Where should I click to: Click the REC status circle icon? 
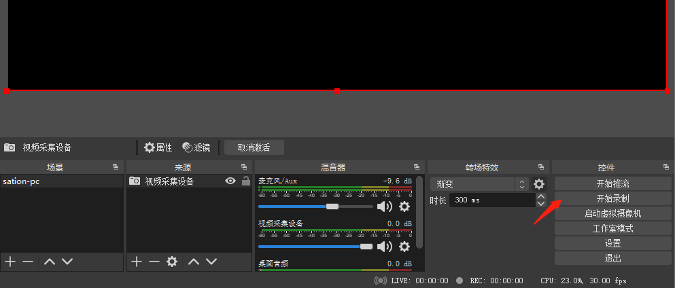pos(460,281)
